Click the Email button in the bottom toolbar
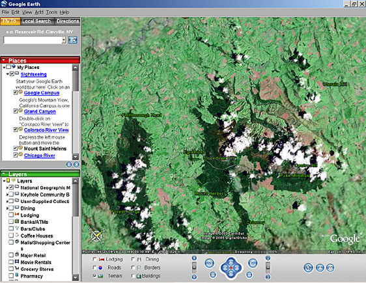Image resolution: width=366 pixels, height=283 pixels. (x=330, y=267)
